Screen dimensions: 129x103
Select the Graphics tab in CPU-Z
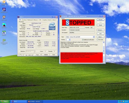coord(45,20)
